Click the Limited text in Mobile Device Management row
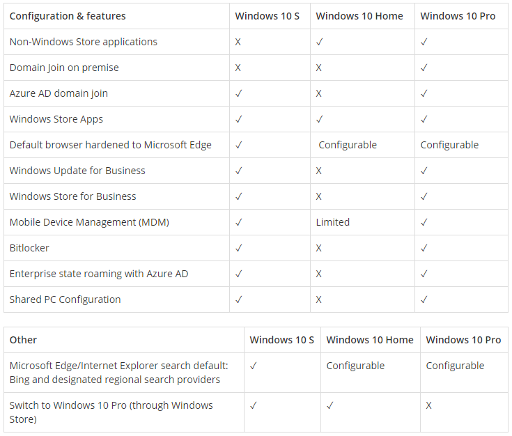This screenshot has height=436, width=512. click(x=333, y=222)
